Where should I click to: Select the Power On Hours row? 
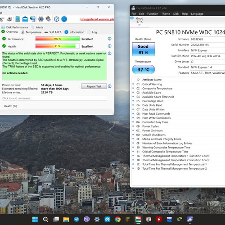[x=179, y=130]
